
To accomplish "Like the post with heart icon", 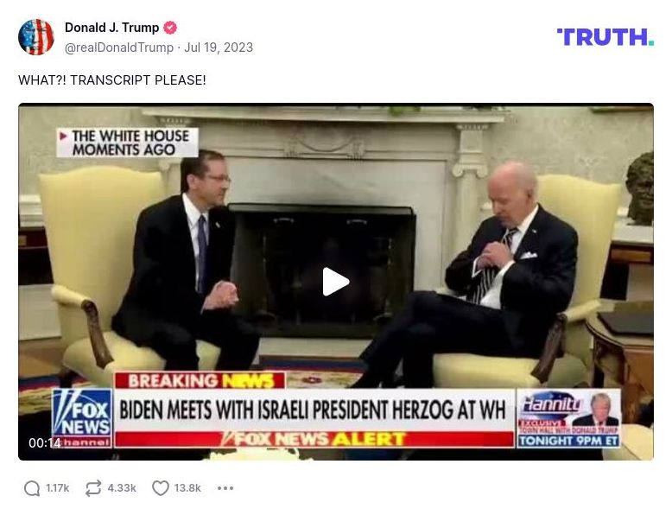I will (x=161, y=488).
